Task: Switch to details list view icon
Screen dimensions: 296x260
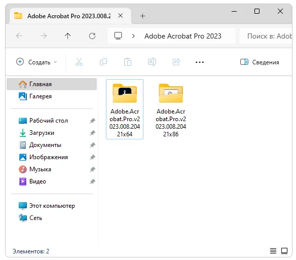Action: coord(273,251)
